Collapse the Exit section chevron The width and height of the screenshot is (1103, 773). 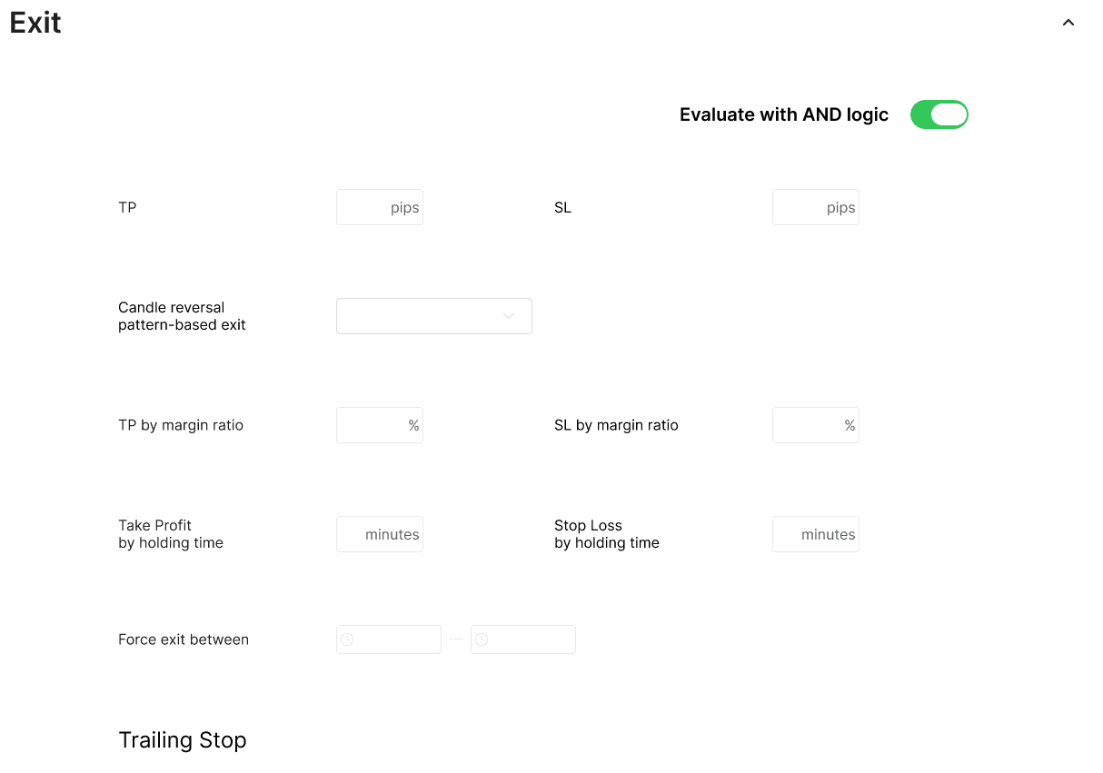coord(1068,23)
